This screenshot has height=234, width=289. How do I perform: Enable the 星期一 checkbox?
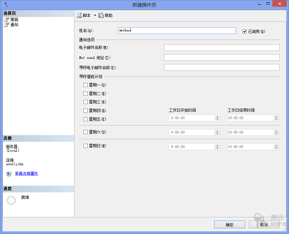tap(85, 85)
